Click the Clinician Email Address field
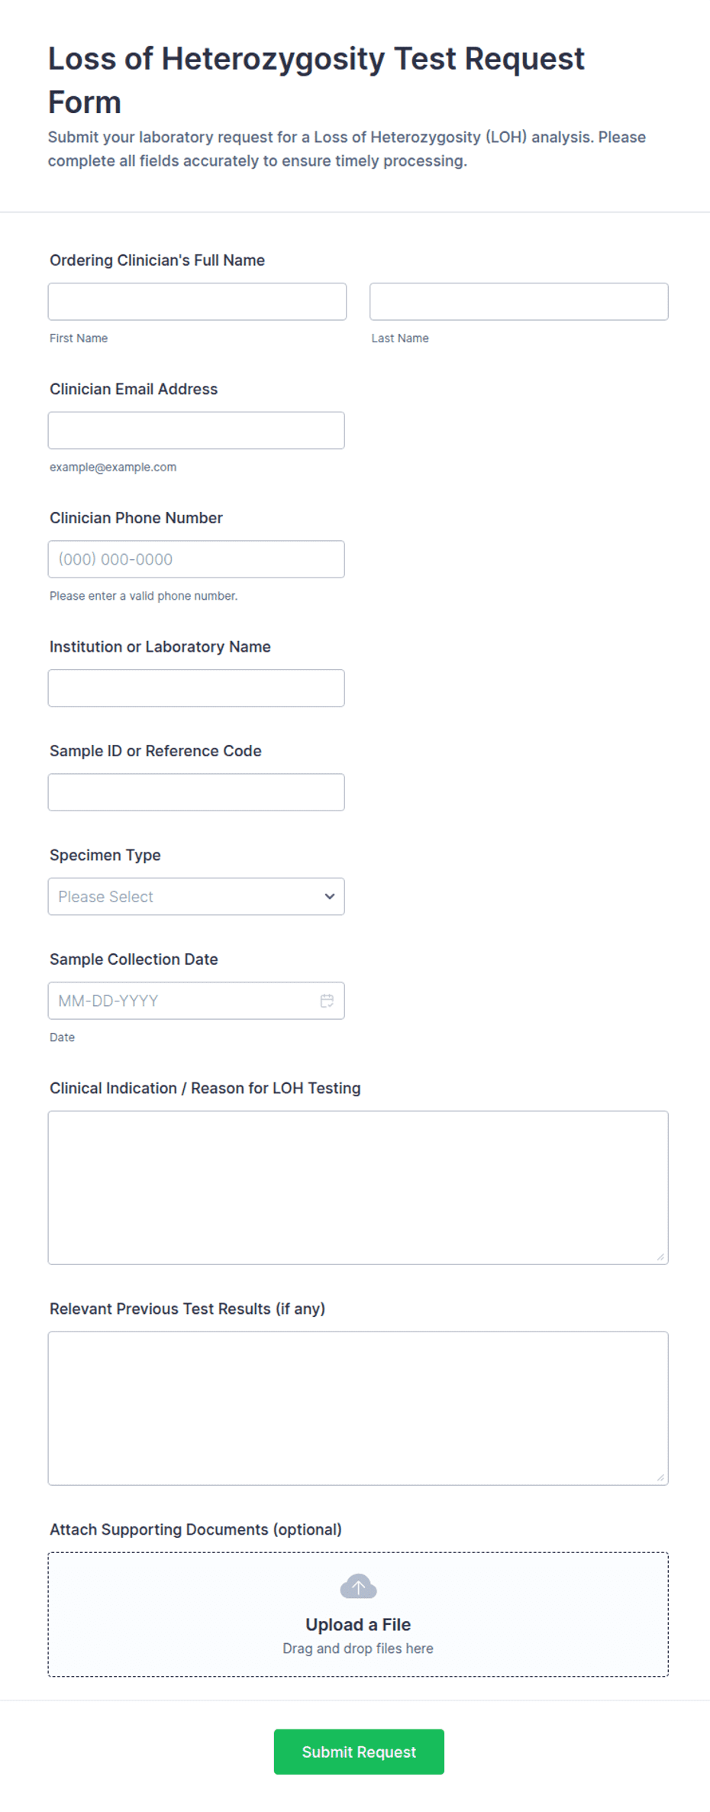 coord(196,431)
